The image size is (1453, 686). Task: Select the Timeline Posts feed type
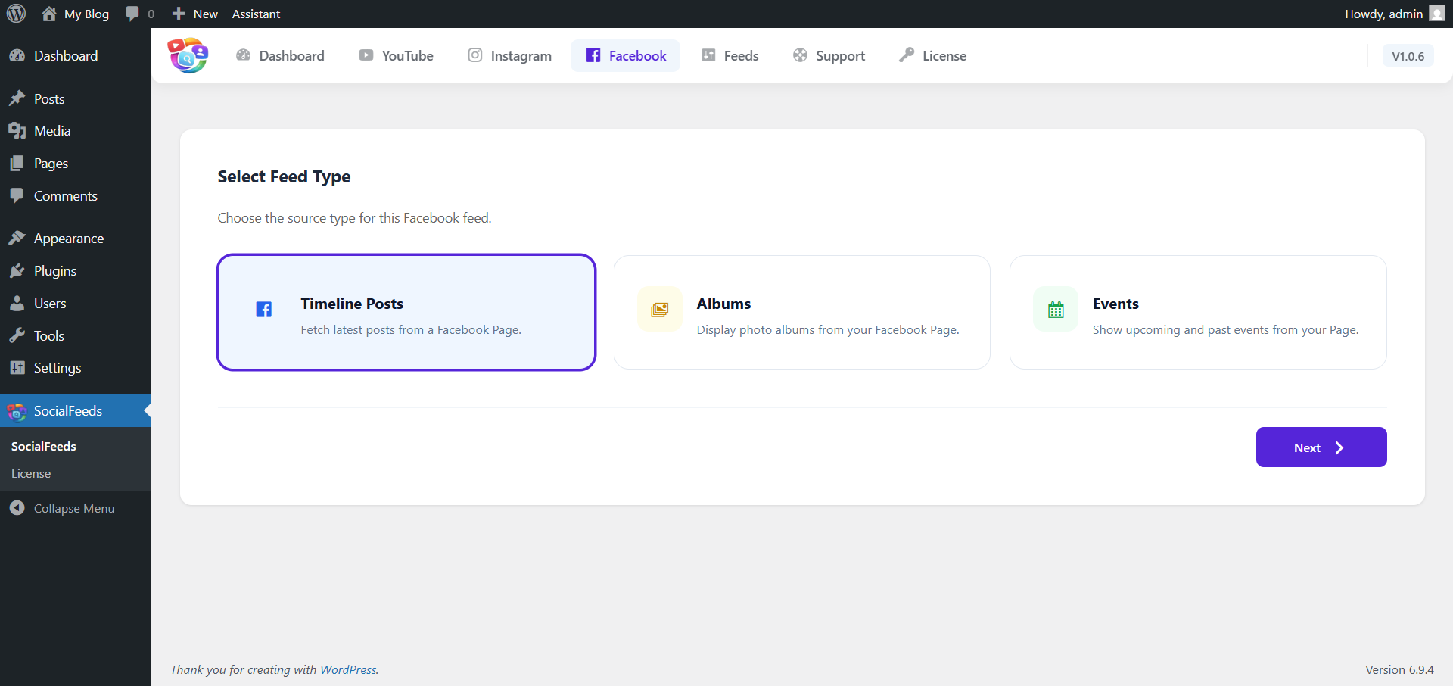(x=406, y=312)
